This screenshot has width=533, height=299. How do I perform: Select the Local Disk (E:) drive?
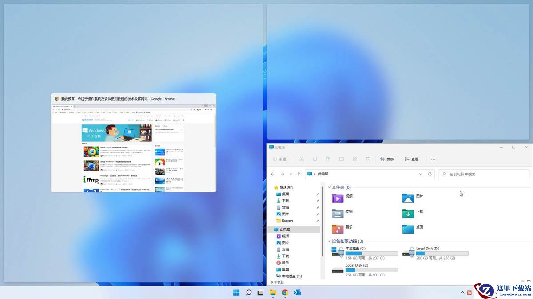pyautogui.click(x=365, y=270)
